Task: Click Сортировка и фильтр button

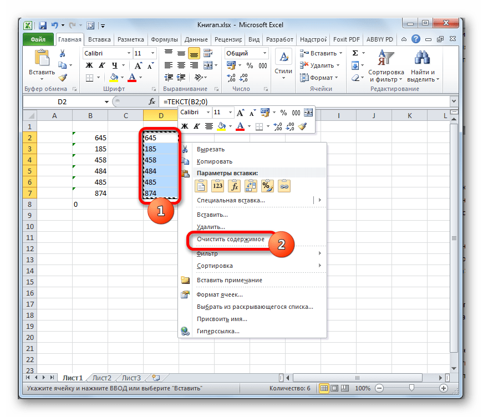Action: [x=386, y=66]
